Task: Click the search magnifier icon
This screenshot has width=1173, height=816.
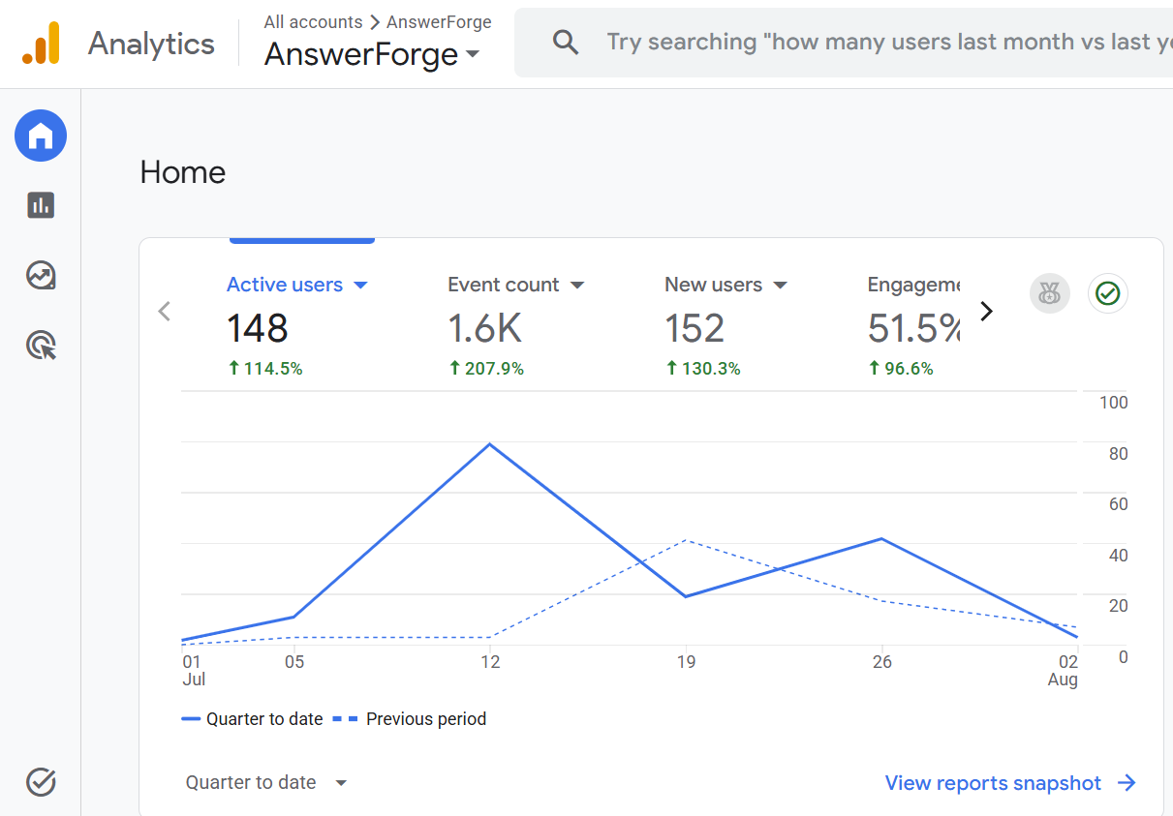Action: click(565, 42)
